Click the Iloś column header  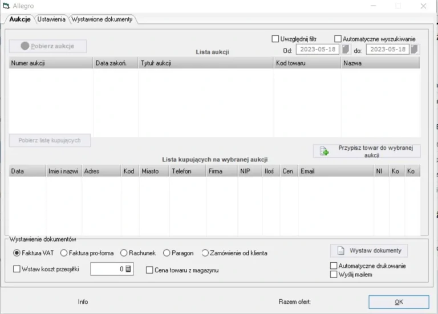coord(271,171)
